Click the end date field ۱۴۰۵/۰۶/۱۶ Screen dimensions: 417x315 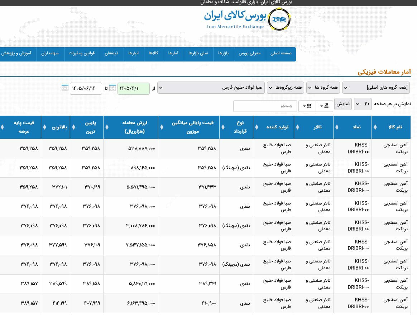[x=86, y=88]
